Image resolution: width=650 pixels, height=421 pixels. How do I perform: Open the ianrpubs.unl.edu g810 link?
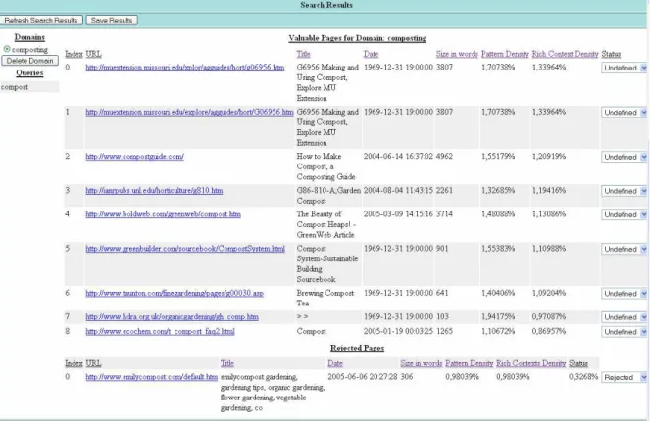pyautogui.click(x=154, y=190)
